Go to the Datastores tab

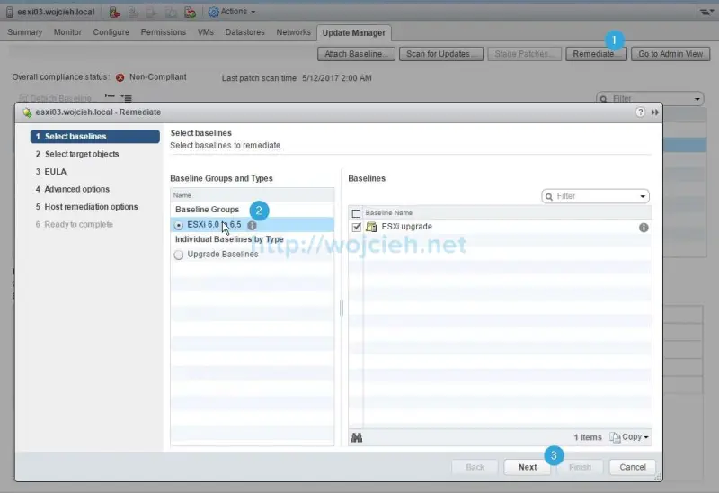coord(244,32)
